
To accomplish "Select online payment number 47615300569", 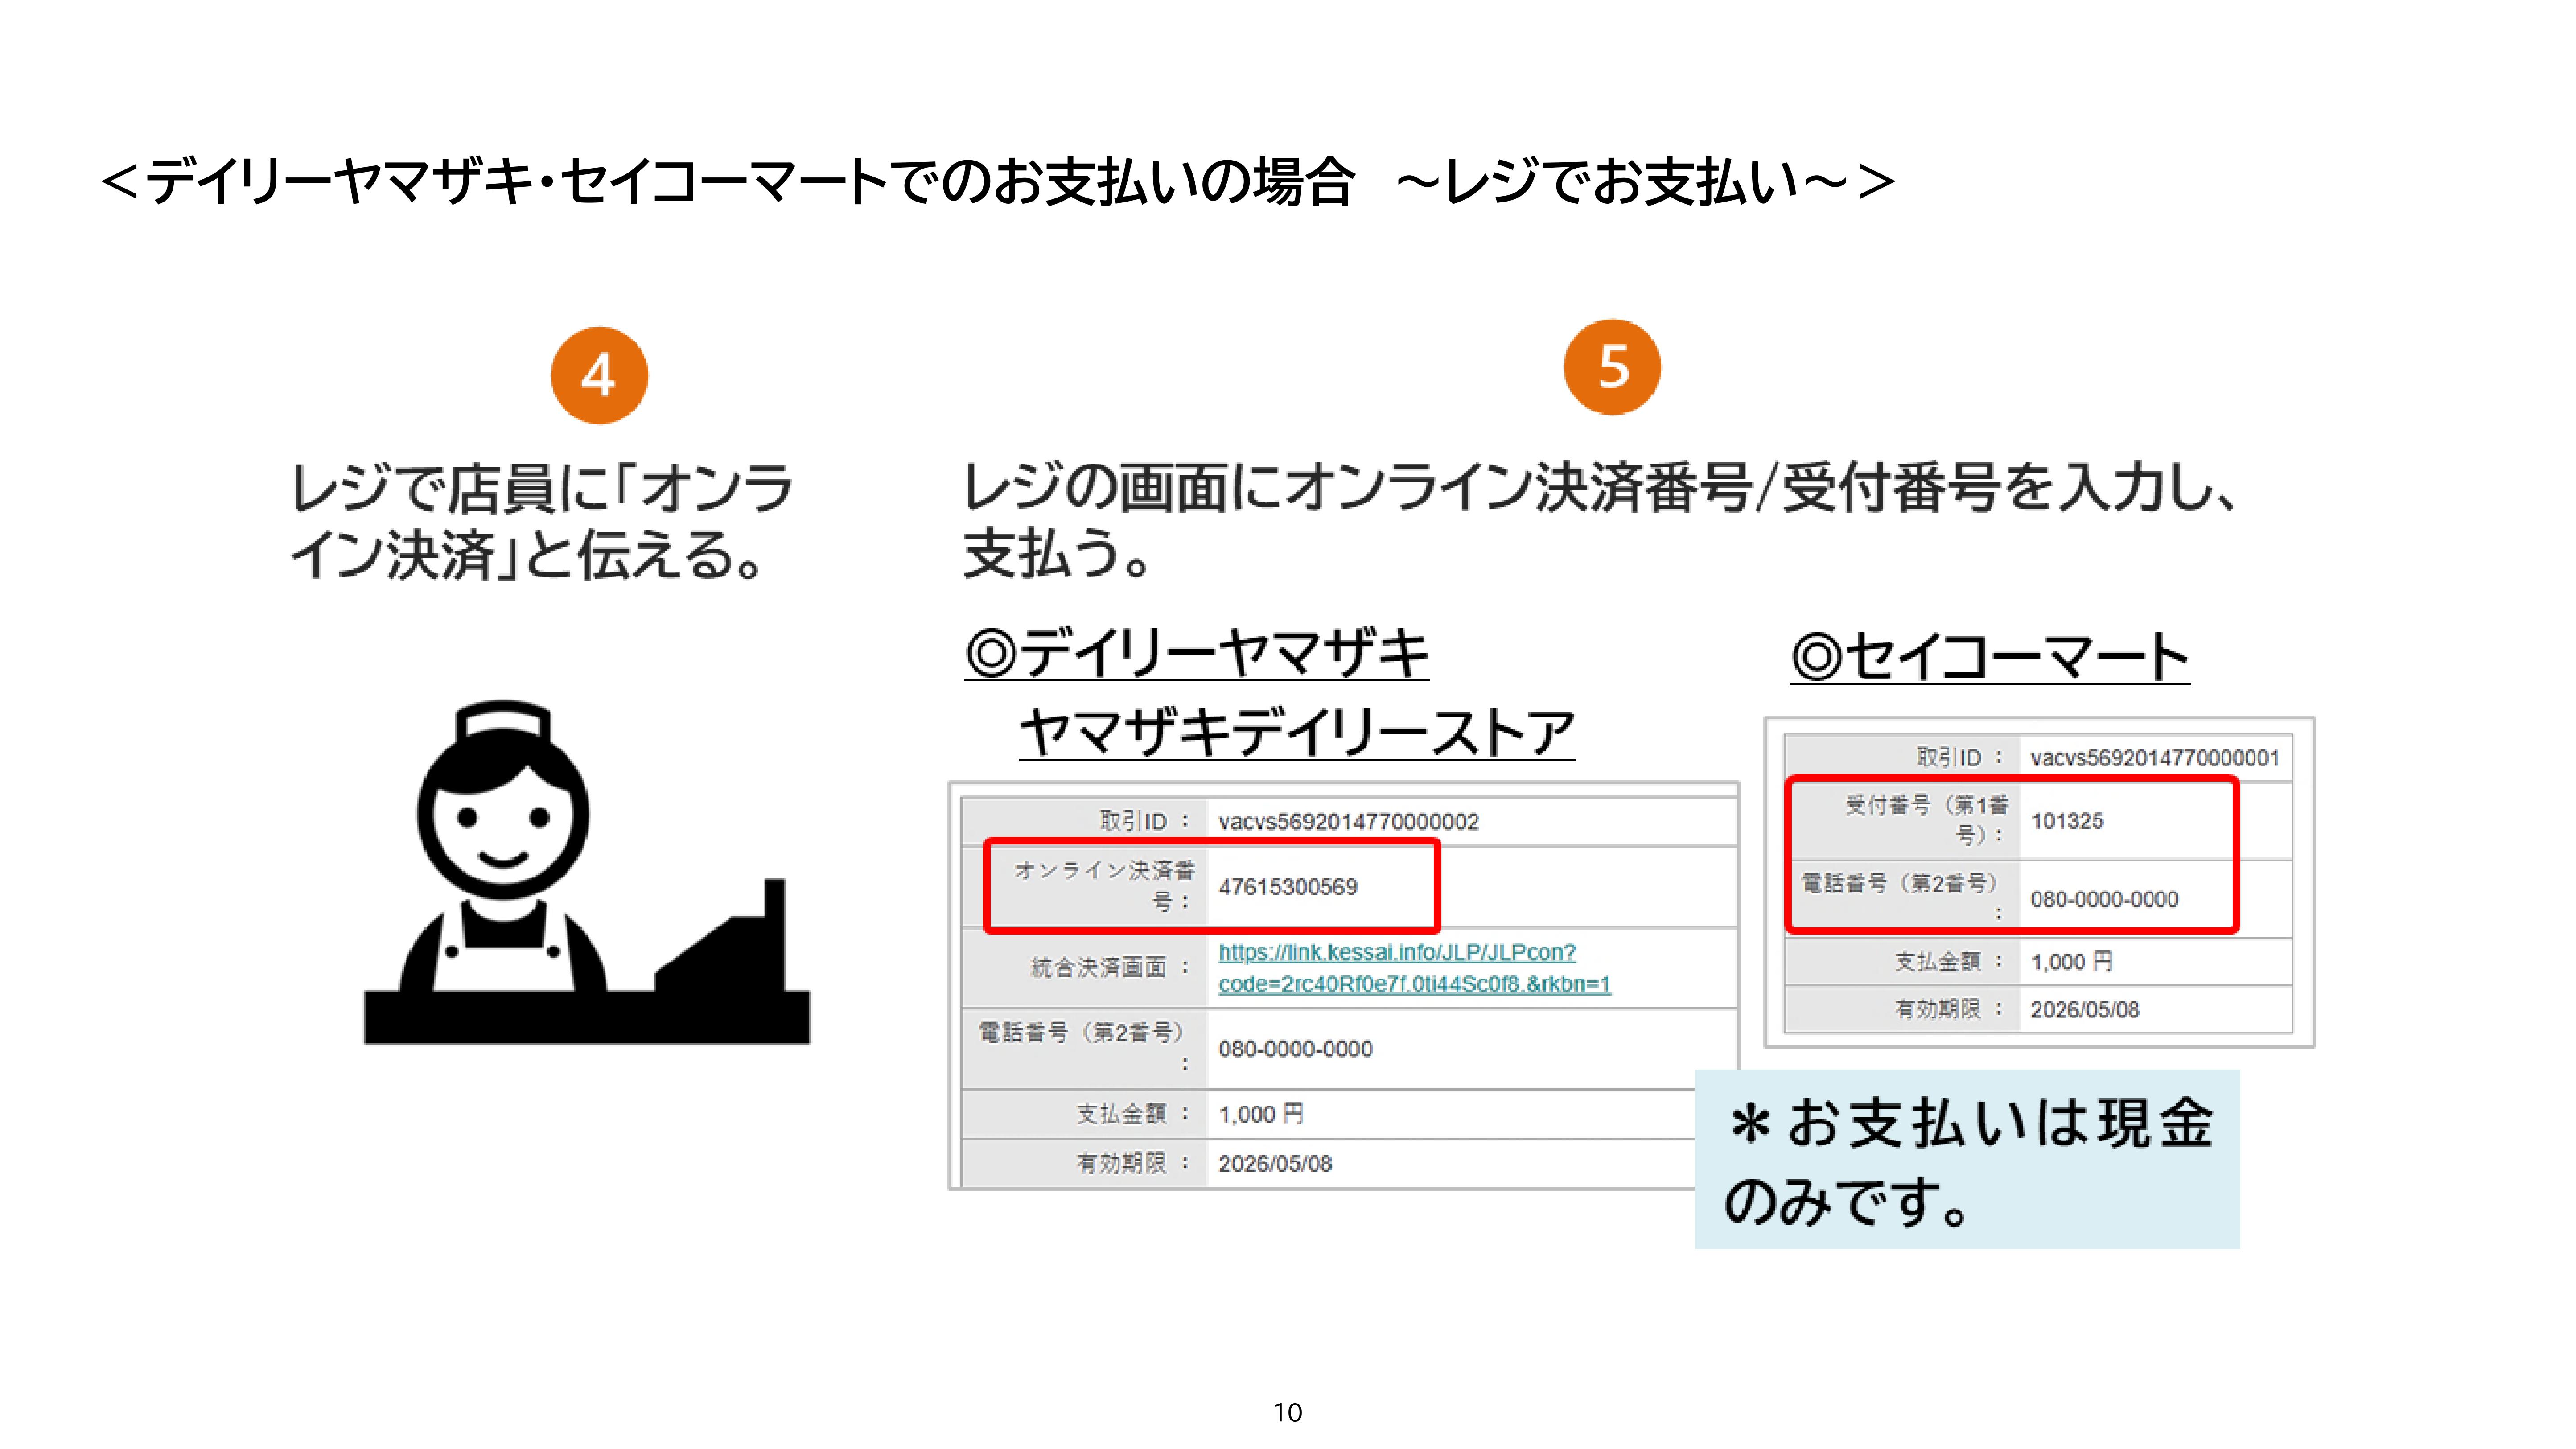I will click(1288, 887).
